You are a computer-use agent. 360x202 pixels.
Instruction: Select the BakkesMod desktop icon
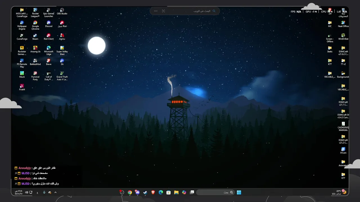35,62
